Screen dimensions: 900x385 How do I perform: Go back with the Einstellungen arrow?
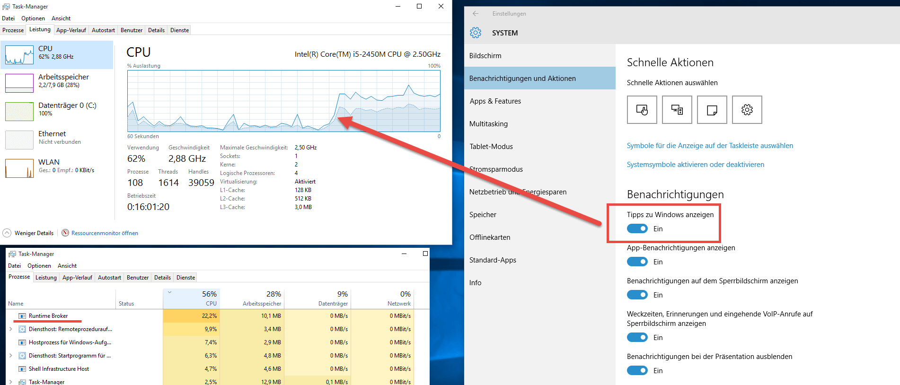tap(476, 13)
